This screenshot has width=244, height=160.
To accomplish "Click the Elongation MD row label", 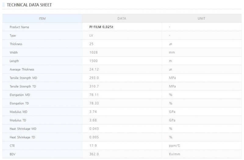I will pyautogui.click(x=20, y=95).
